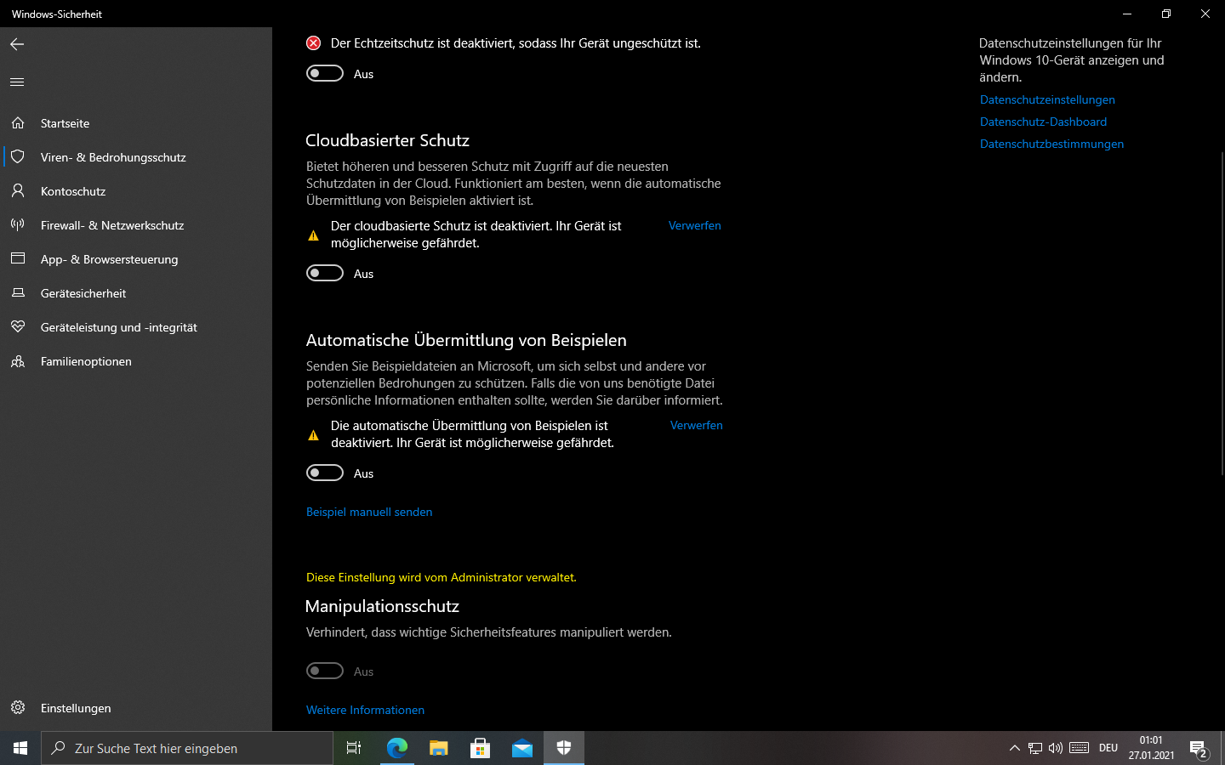Open Kontoschutz section
The height and width of the screenshot is (765, 1225).
click(136, 191)
